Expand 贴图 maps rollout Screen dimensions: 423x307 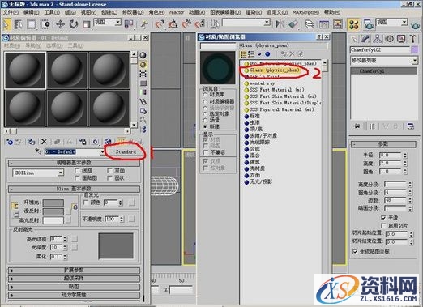click(x=74, y=287)
